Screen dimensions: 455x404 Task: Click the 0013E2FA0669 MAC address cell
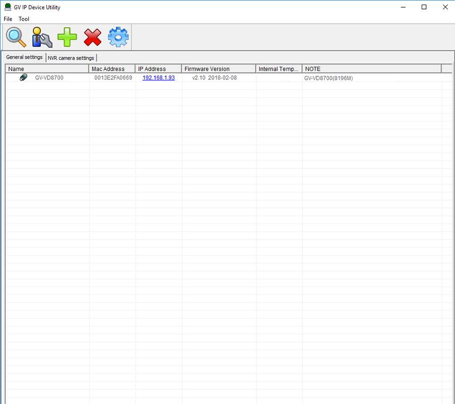113,78
